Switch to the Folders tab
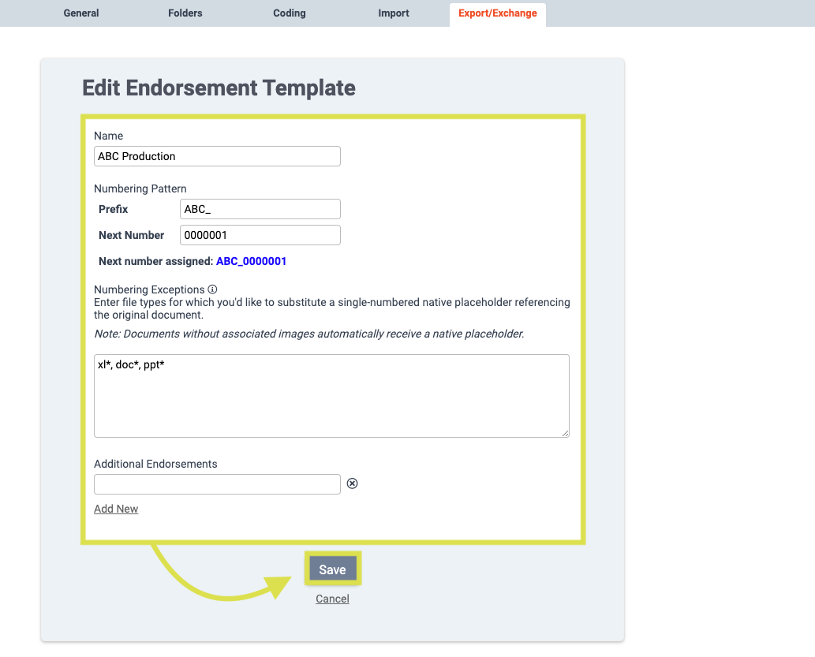The width and height of the screenshot is (815, 657). coord(185,13)
